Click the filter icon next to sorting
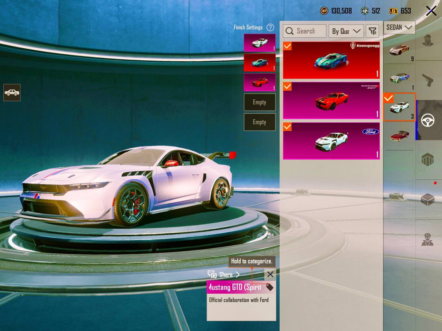The height and width of the screenshot is (331, 442). 372,31
